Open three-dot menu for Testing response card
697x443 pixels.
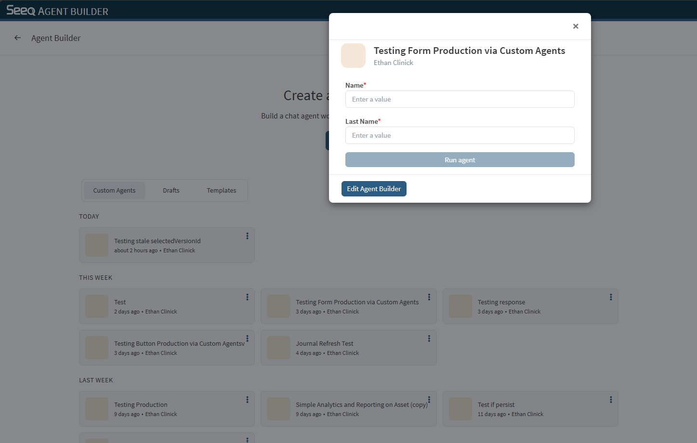pos(611,297)
